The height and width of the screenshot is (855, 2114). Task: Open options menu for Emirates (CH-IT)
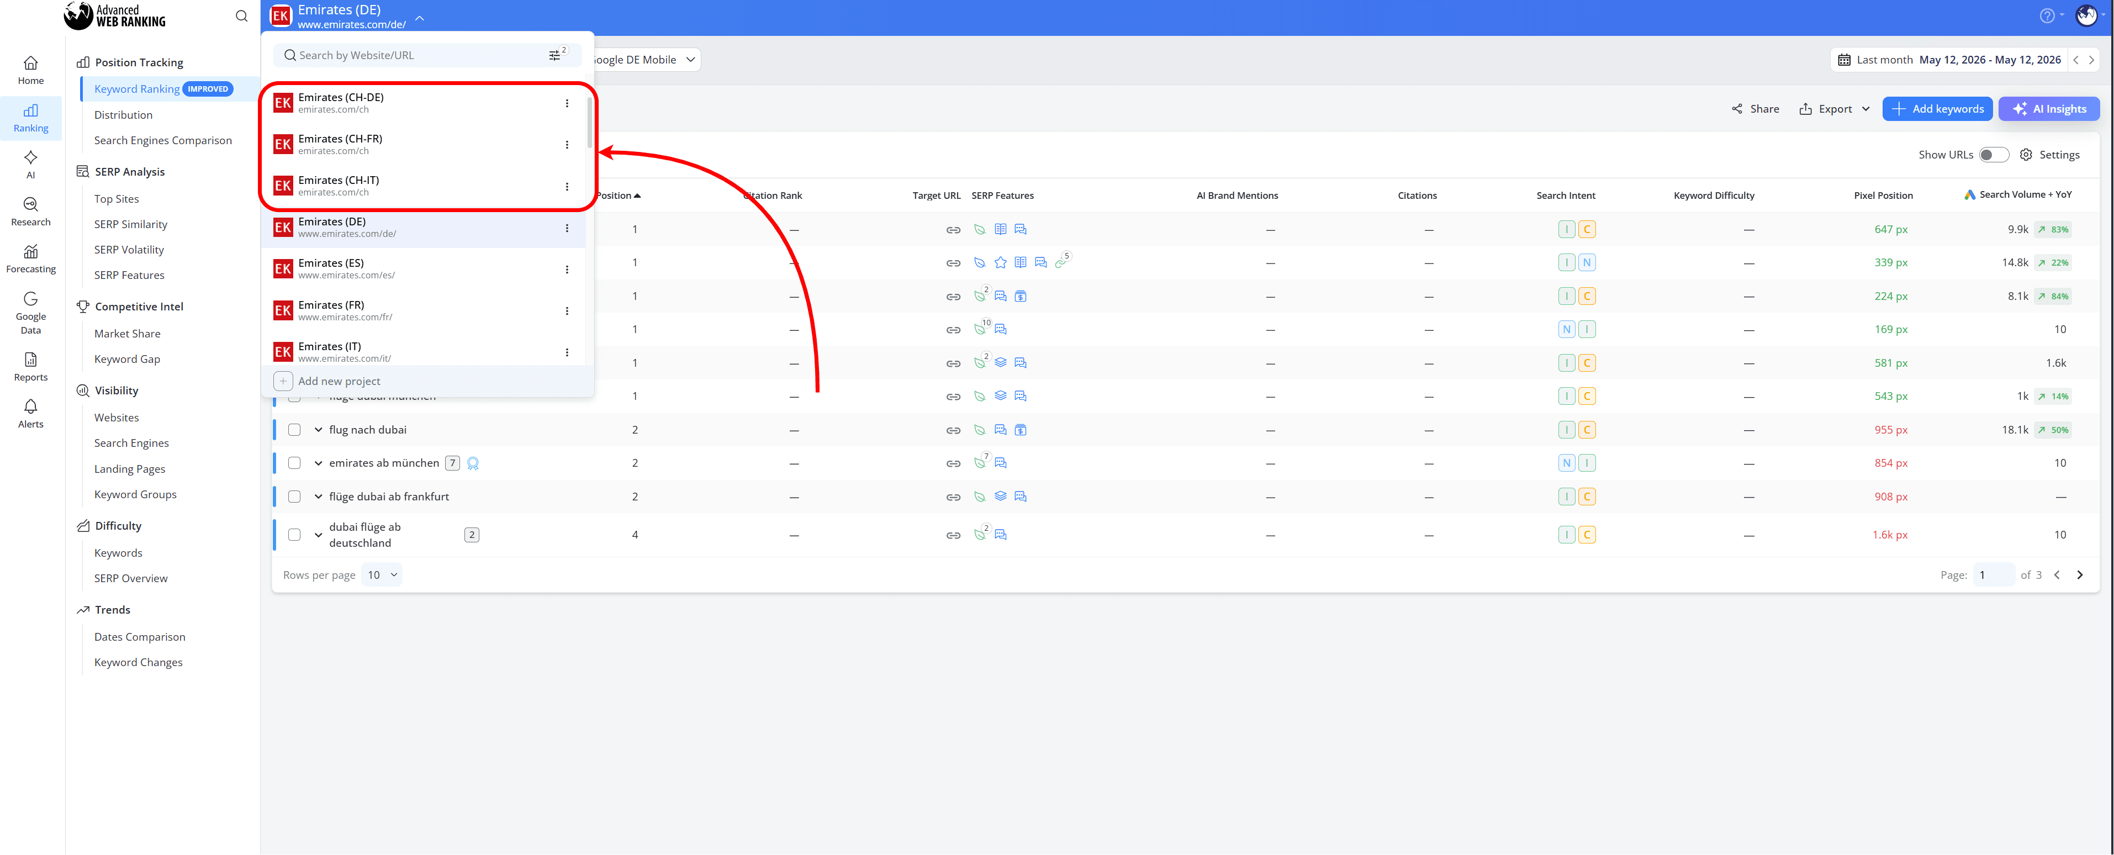[567, 186]
